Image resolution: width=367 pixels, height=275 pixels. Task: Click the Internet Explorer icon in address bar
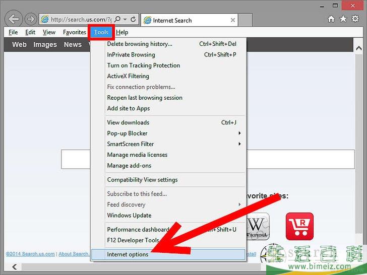[44, 19]
